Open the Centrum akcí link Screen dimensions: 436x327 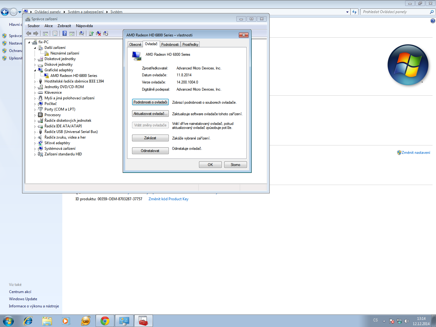20,292
